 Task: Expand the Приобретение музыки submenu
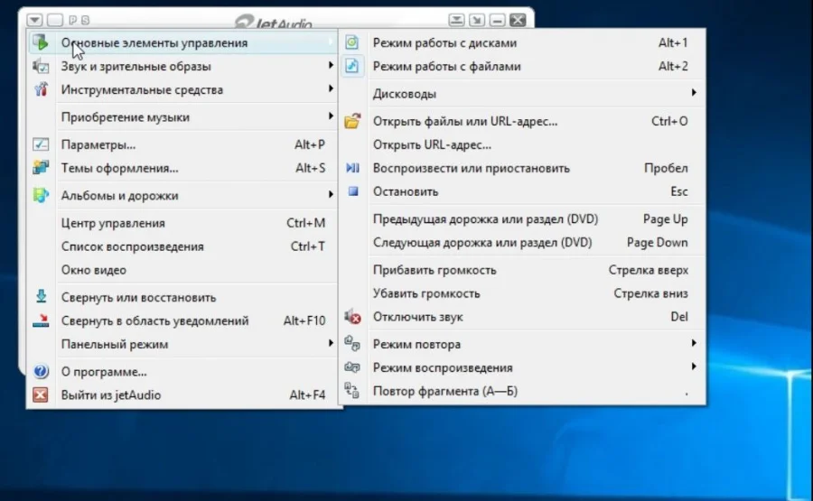[183, 117]
